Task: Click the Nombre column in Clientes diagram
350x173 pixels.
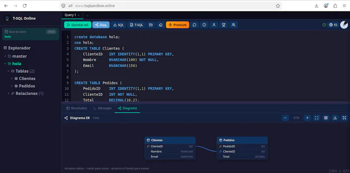Action: pyautogui.click(x=170, y=152)
